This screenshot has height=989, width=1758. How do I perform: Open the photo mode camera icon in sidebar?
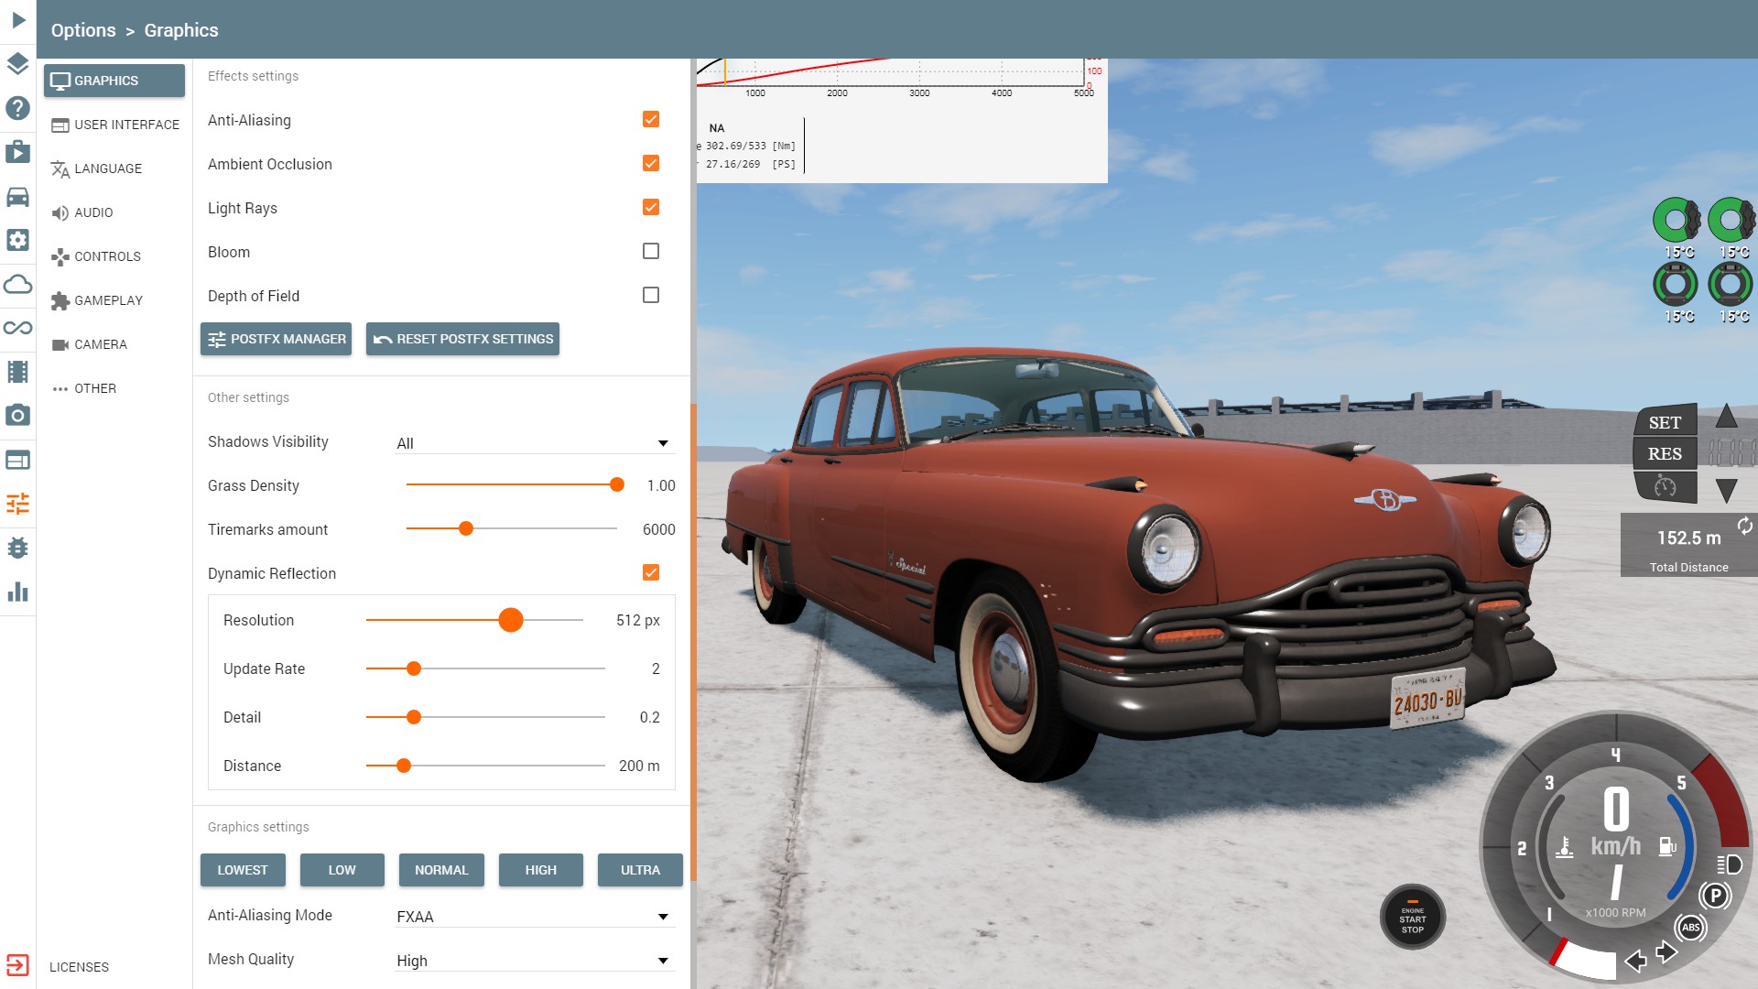coord(17,416)
